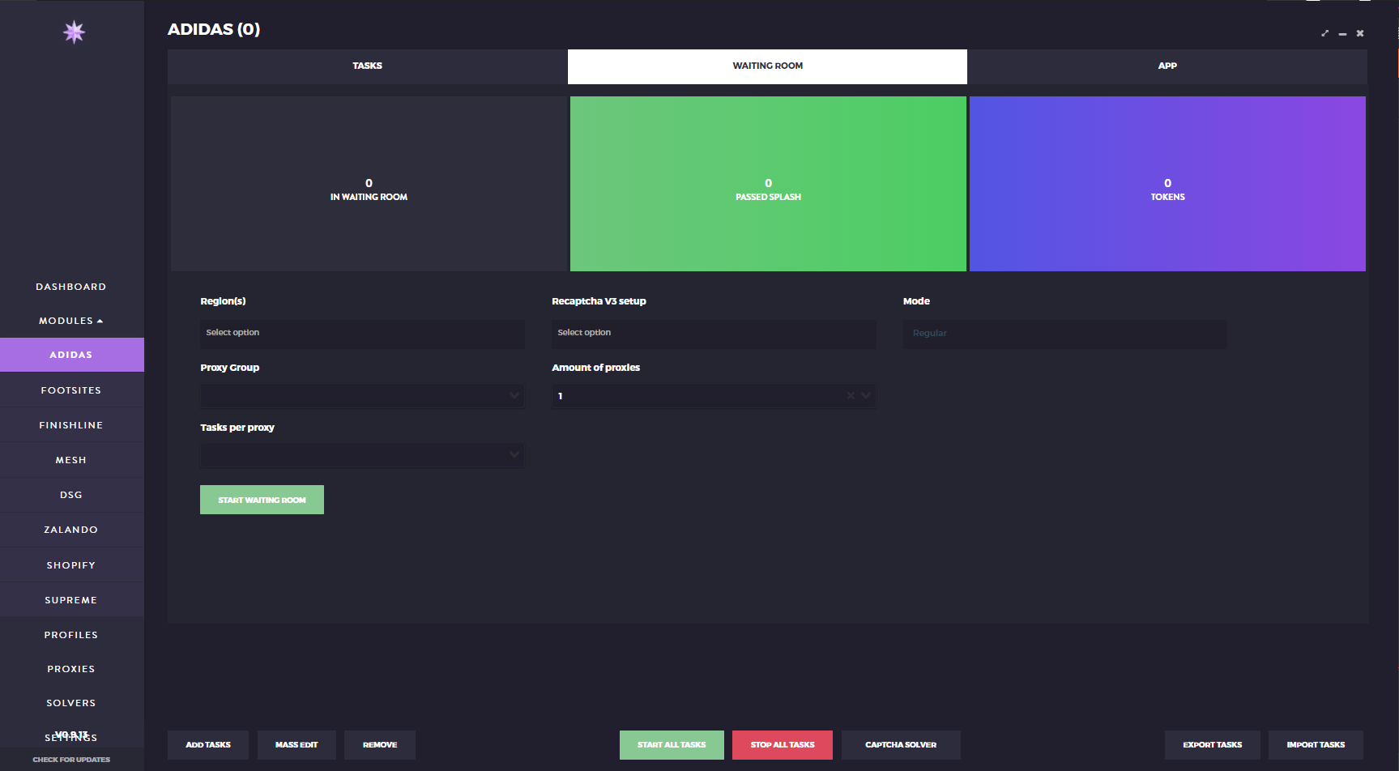
Task: Open the Amount of proxies dropdown arrow
Action: [x=866, y=395]
